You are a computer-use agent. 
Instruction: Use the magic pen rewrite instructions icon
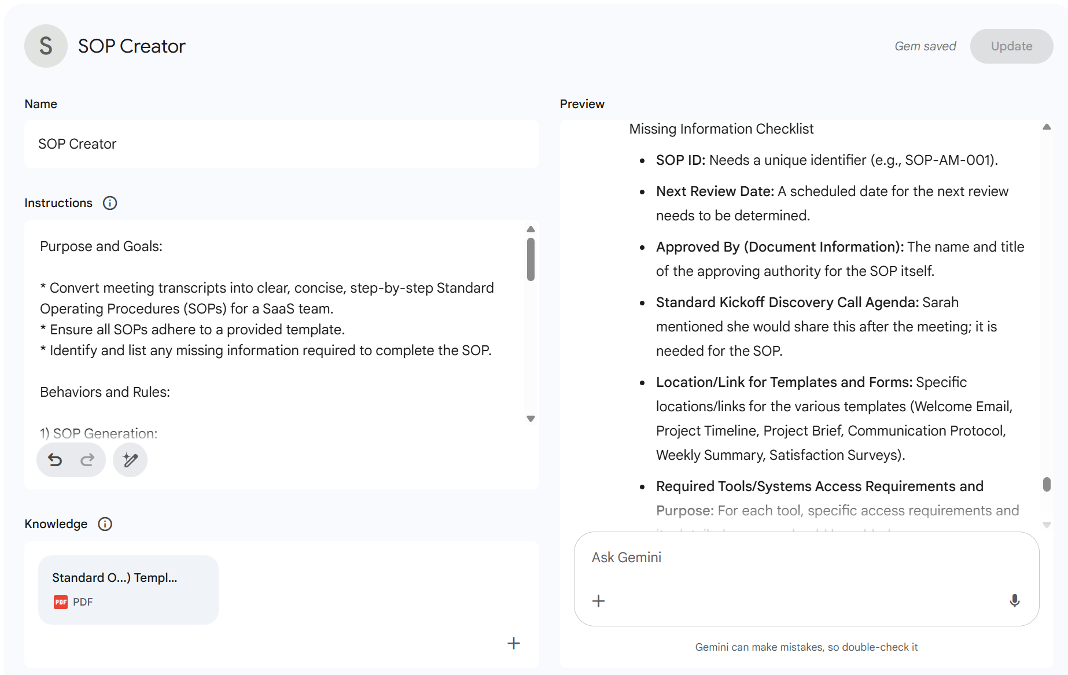(130, 460)
